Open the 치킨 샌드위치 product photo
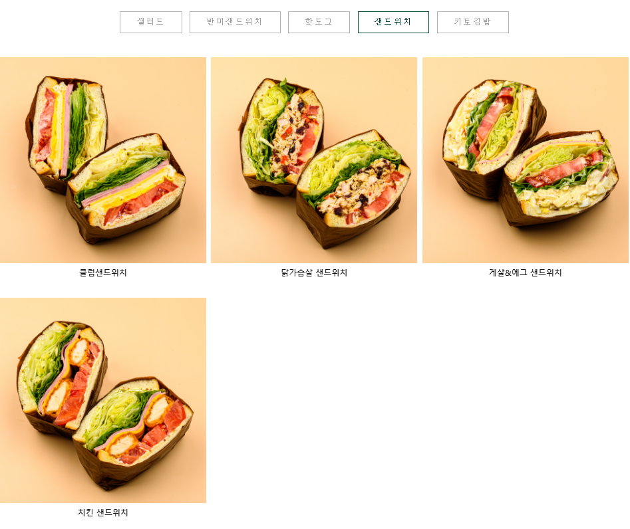Screen dimensions: 630x529 (x=103, y=400)
